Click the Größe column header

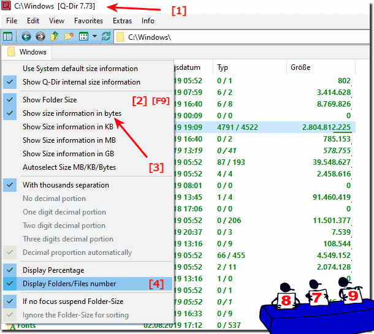point(321,67)
